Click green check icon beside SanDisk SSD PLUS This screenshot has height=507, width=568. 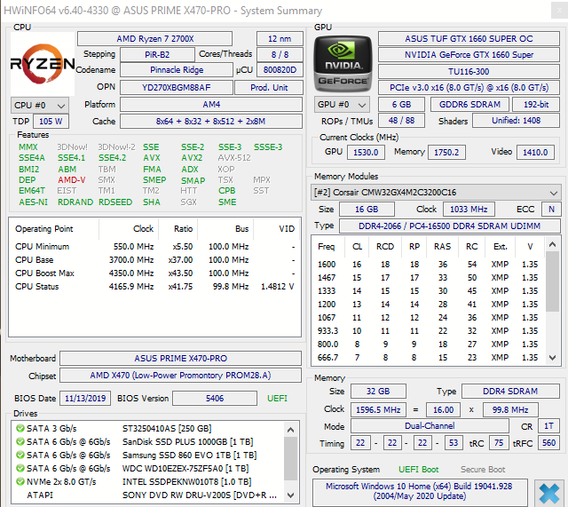pyautogui.click(x=20, y=442)
